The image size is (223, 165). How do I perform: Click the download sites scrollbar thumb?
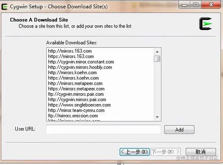(157, 59)
